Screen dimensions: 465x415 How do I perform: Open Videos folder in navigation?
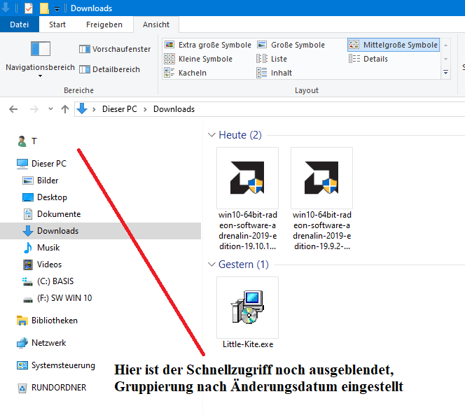42,265
